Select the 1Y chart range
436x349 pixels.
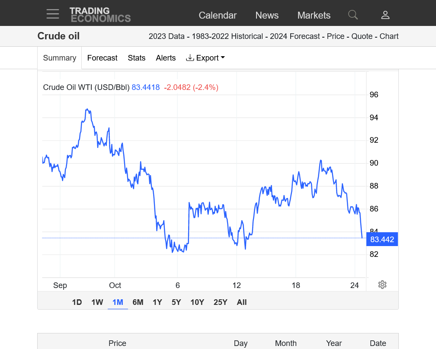pyautogui.click(x=157, y=302)
